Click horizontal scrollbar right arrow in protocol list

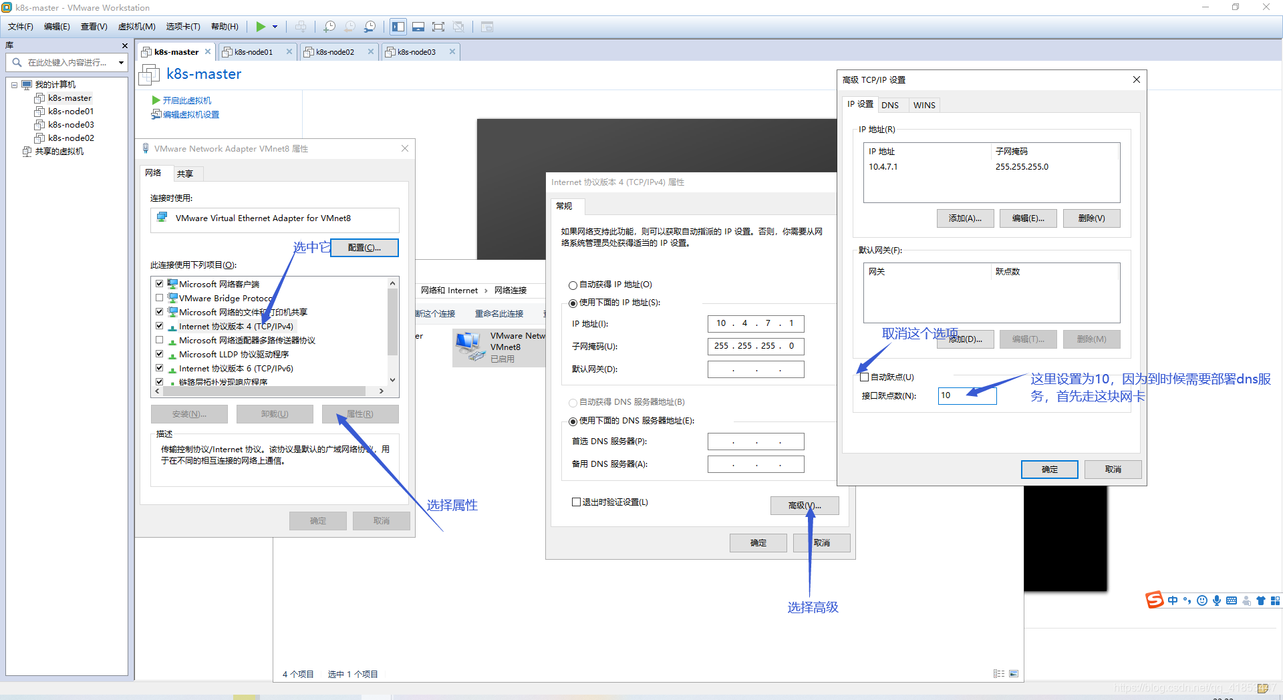tap(382, 391)
